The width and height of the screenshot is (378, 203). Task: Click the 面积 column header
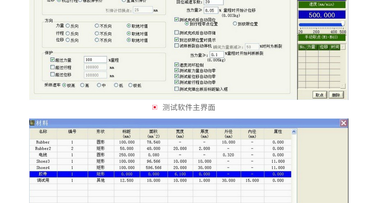tap(153, 134)
